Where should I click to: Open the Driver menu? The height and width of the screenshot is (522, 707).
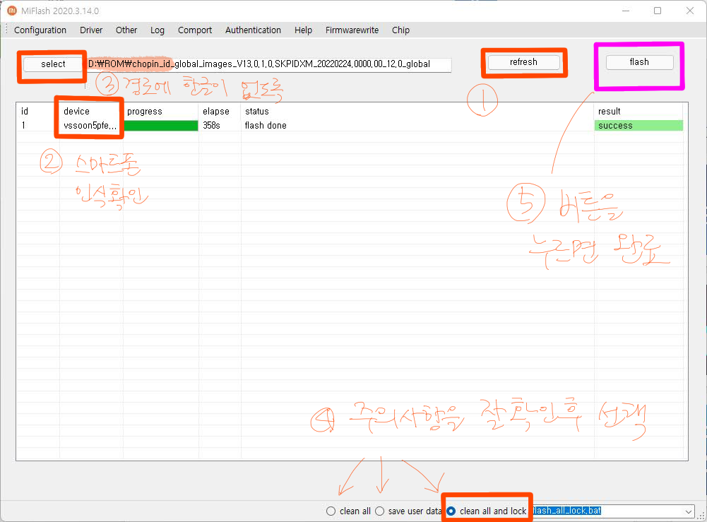(91, 30)
